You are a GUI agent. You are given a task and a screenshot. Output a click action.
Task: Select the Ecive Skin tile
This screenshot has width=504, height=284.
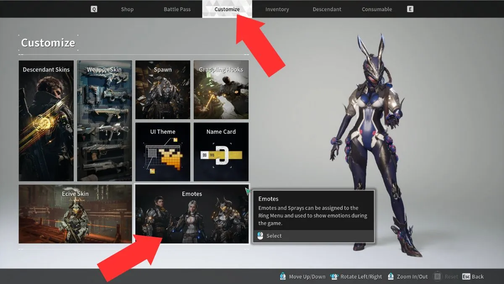click(76, 214)
